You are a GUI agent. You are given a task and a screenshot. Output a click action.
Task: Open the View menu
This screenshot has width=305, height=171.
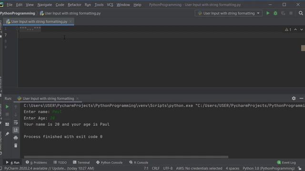[30, 5]
